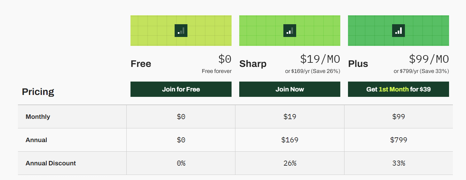Screen dimensions: 466x180
Task: Click the $99/MO Plus price text
Action: (x=429, y=59)
